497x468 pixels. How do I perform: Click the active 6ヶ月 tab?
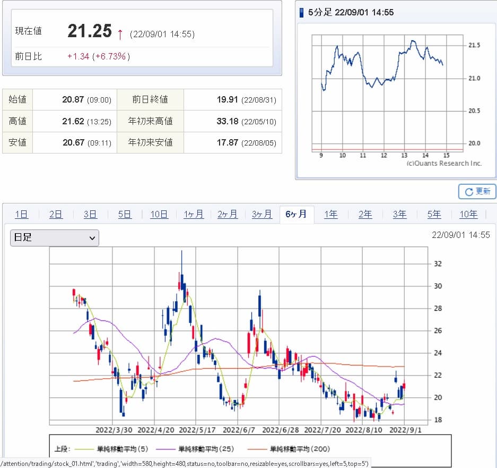(x=297, y=215)
